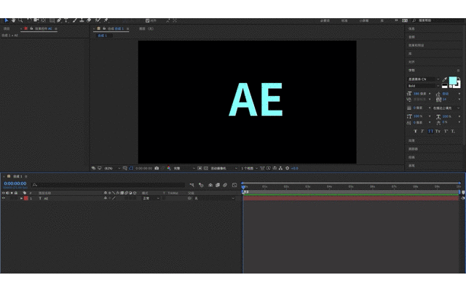The image size is (466, 291).
Task: Open the Layer (无) viewer tab
Action: 146,29
